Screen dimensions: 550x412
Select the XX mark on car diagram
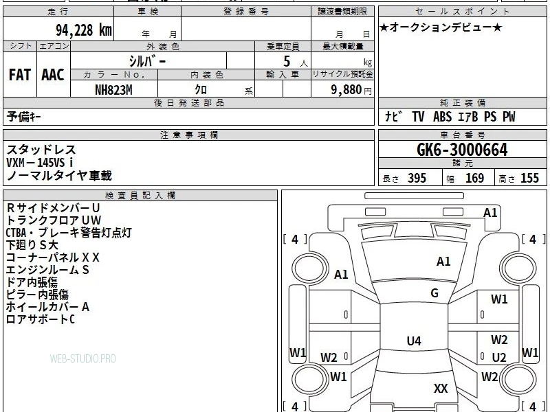(441, 388)
